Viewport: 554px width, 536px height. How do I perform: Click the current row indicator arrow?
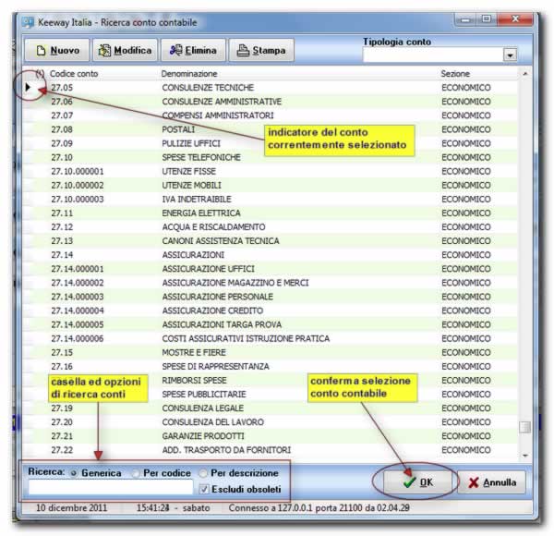29,88
